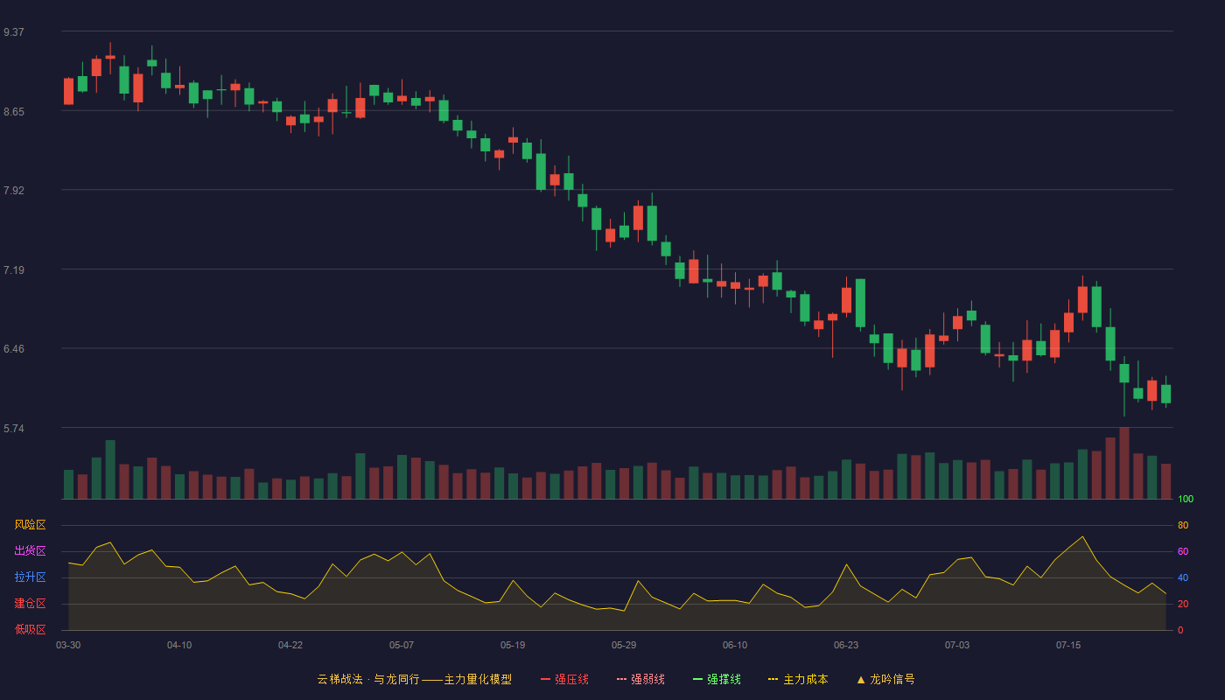This screenshot has width=1225, height=700.
Task: Click the 低吸区 zone label
Action: tap(30, 629)
